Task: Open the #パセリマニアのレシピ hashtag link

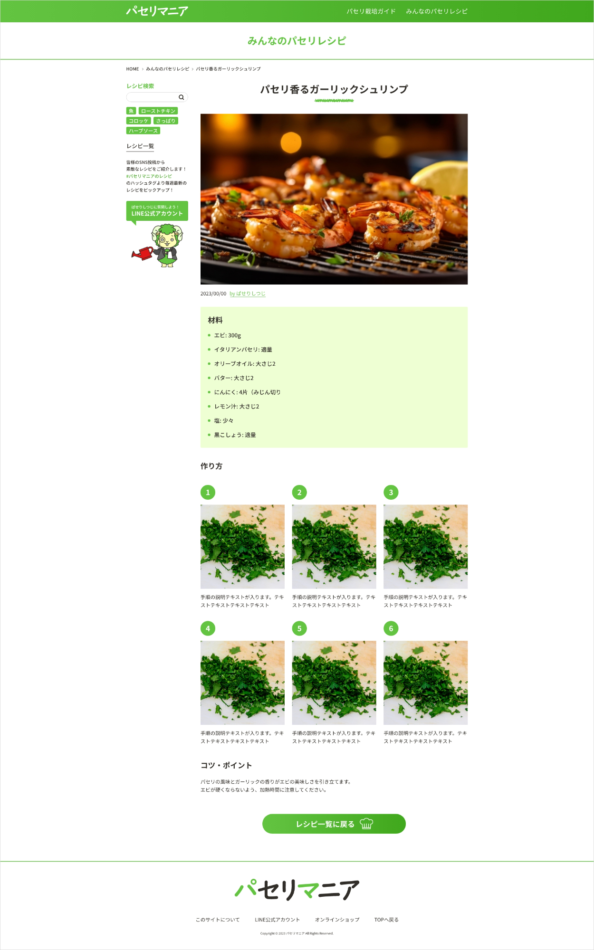Action: click(149, 176)
